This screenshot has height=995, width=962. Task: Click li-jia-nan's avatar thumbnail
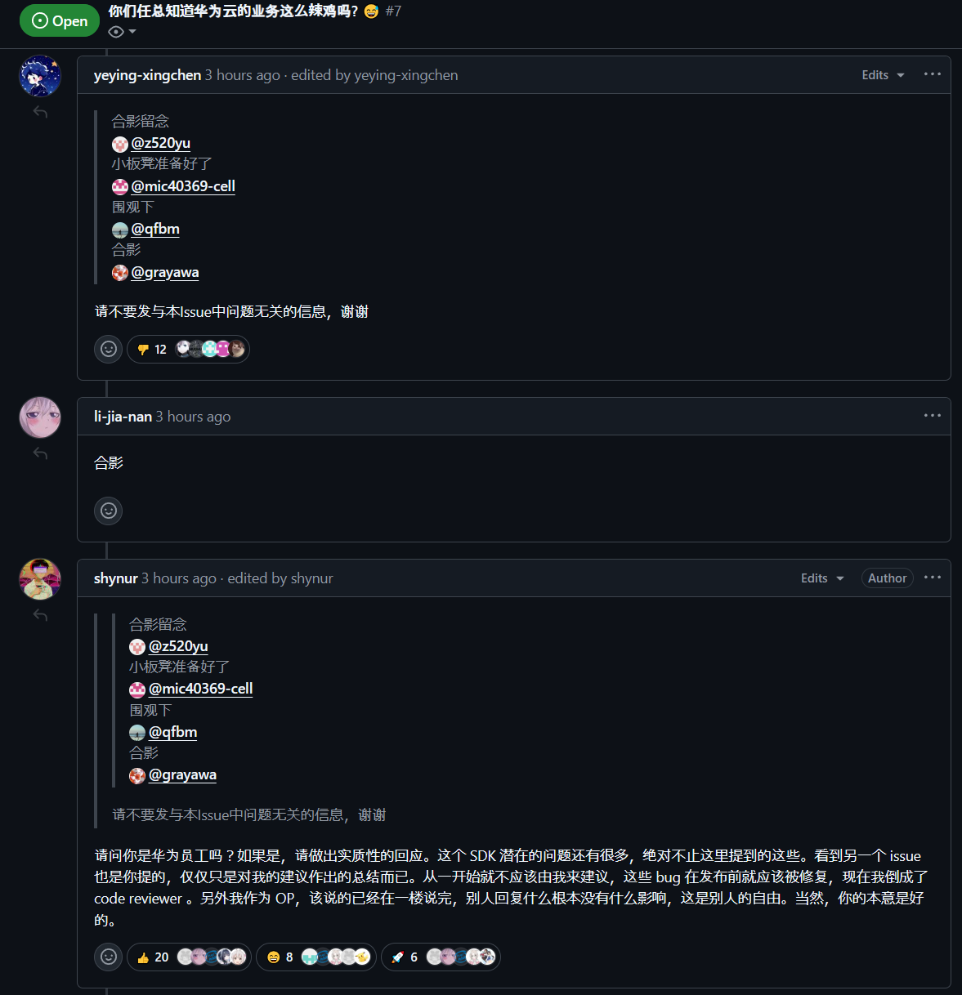[40, 417]
